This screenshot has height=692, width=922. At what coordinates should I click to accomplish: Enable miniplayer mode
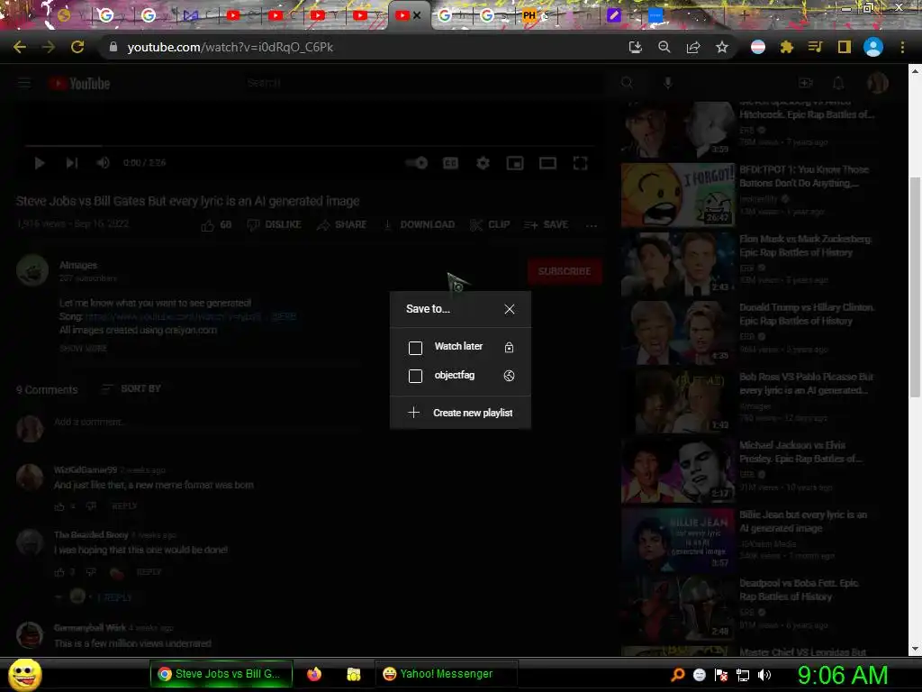(x=515, y=163)
